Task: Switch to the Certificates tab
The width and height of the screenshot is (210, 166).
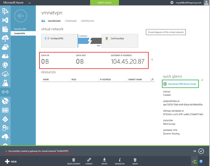Action: point(87,21)
